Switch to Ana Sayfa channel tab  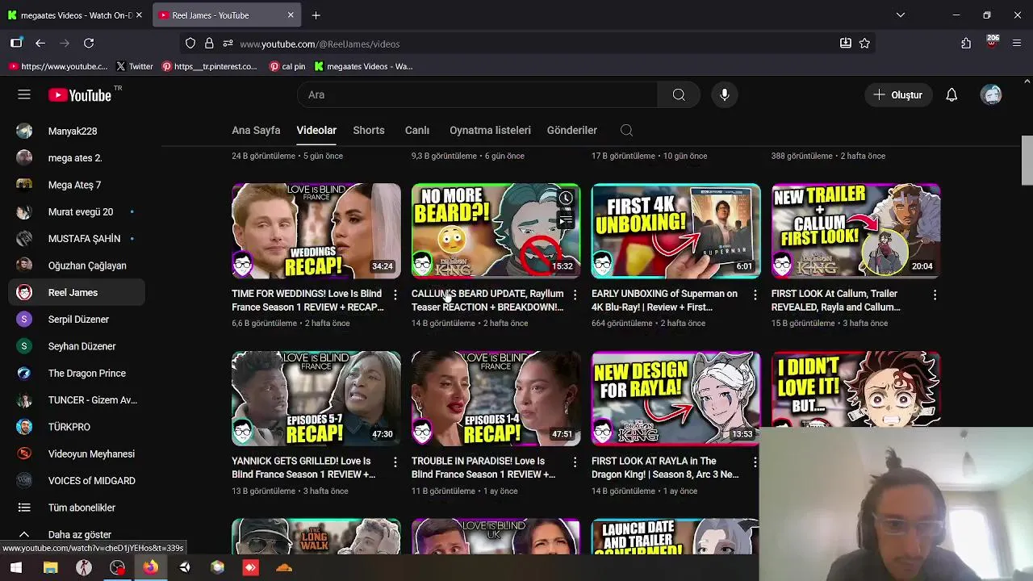[256, 130]
